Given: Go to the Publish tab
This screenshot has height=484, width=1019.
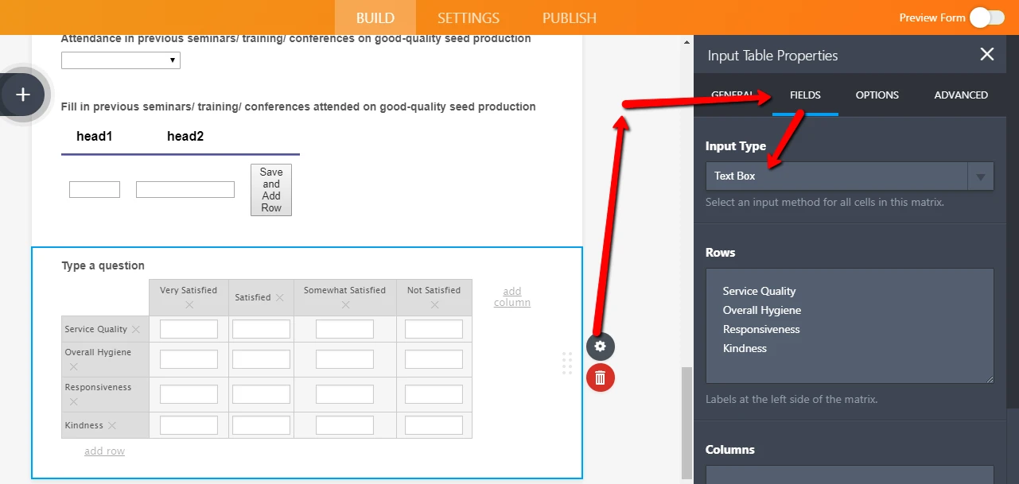Looking at the screenshot, I should tap(569, 17).
